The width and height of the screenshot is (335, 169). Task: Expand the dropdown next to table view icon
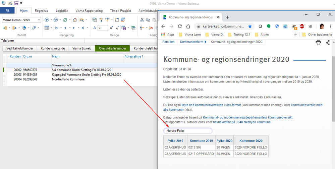click(x=52, y=28)
